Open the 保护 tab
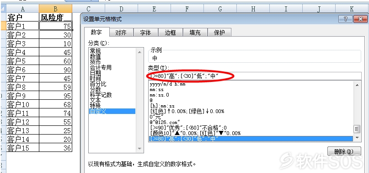369x173 pixels. pyautogui.click(x=219, y=32)
